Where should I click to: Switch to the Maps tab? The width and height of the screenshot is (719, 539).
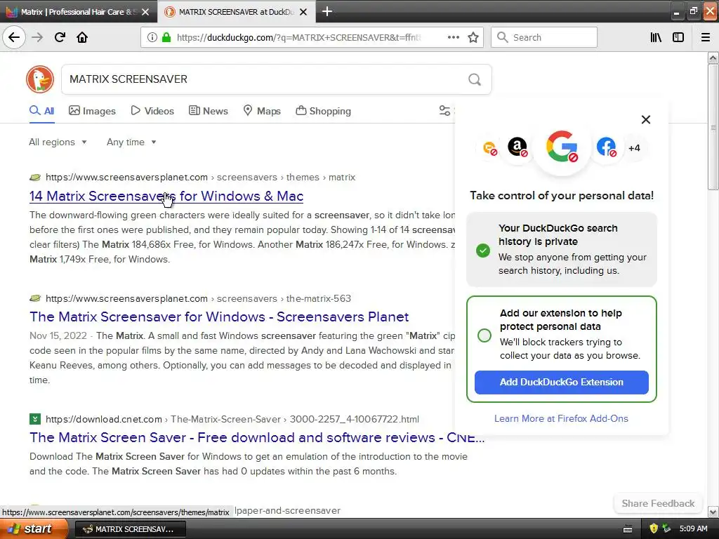click(261, 111)
